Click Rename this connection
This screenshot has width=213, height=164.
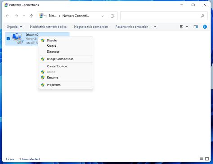tap(132, 27)
